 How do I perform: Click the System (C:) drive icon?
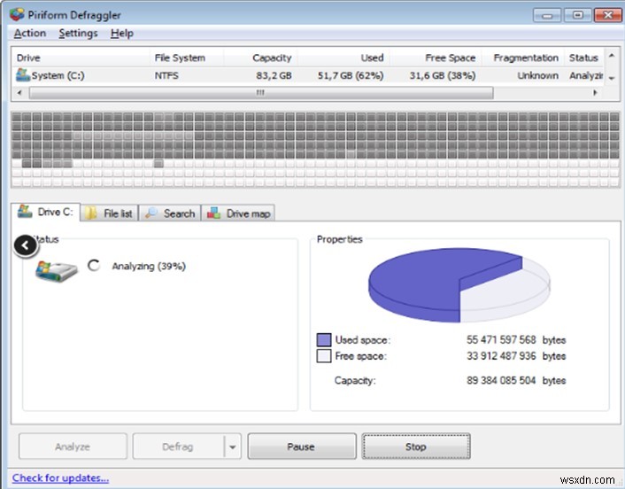(23, 75)
